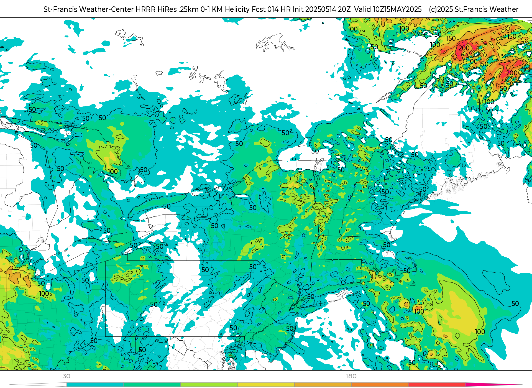Click the yellow segment of the legend
This screenshot has height=388, width=532.
pos(266,385)
